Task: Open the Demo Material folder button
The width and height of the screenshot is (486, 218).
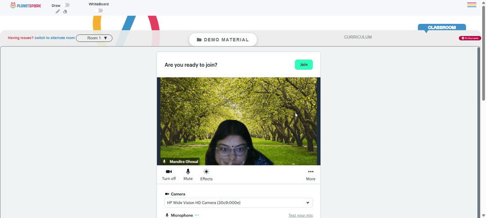Action: pyautogui.click(x=223, y=40)
